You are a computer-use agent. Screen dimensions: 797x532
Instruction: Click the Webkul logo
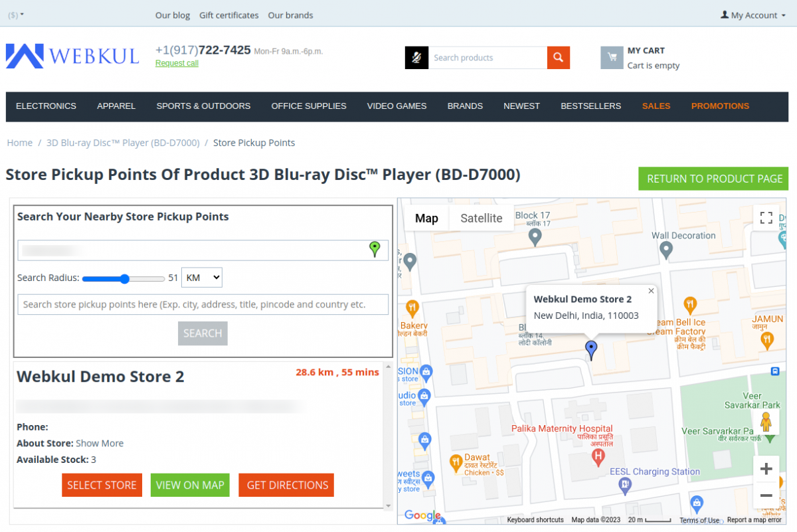pyautogui.click(x=72, y=56)
